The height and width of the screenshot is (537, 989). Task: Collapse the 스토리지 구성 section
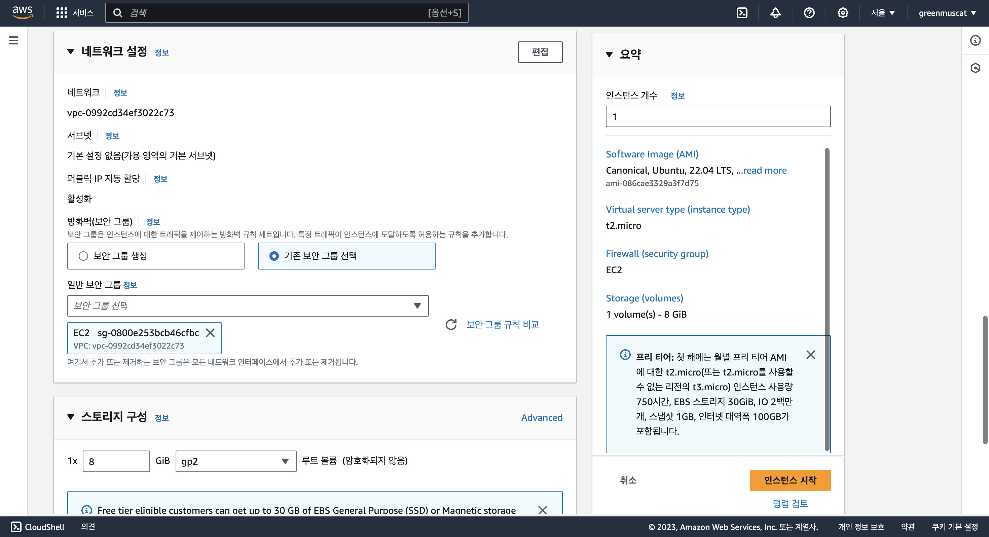[70, 417]
